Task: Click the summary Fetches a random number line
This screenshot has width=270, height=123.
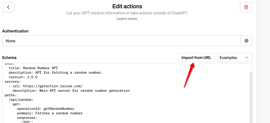Action: point(50,113)
